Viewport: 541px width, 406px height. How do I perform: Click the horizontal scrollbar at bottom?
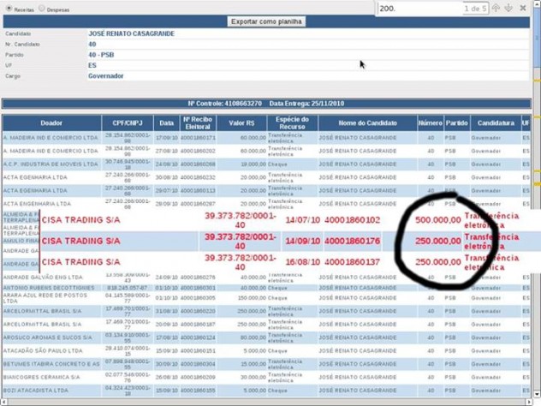[266, 403]
